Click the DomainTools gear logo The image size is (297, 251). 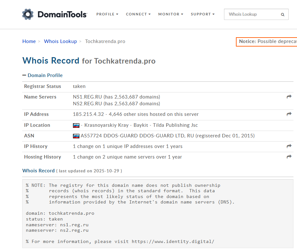click(x=28, y=14)
